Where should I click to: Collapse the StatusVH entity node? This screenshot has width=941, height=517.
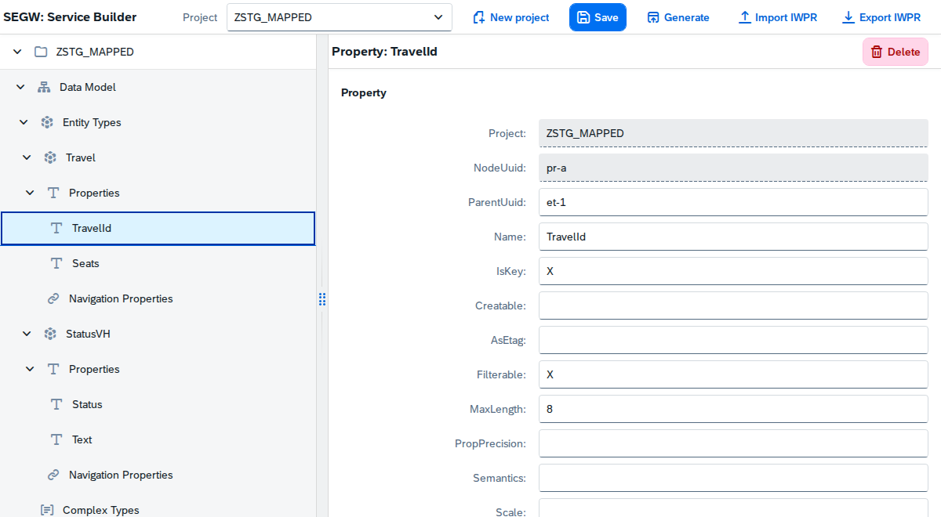[x=27, y=334]
